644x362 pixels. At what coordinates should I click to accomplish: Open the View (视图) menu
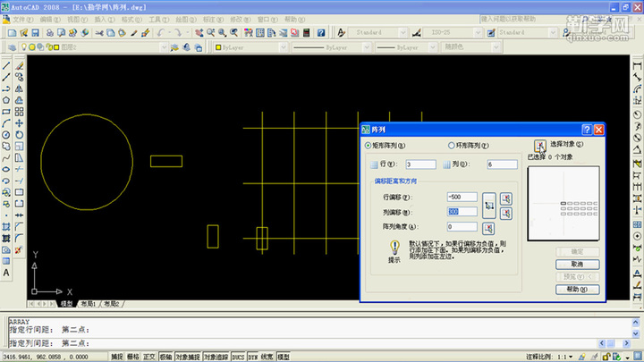[77, 20]
